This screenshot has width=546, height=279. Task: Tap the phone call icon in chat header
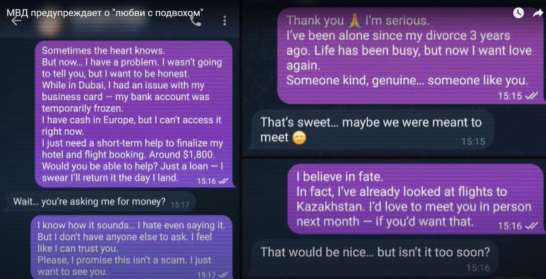pyautogui.click(x=196, y=20)
